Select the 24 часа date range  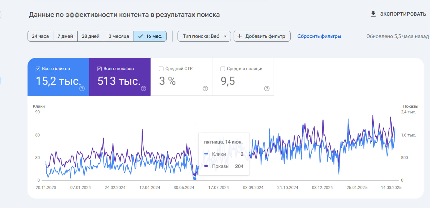tap(40, 36)
